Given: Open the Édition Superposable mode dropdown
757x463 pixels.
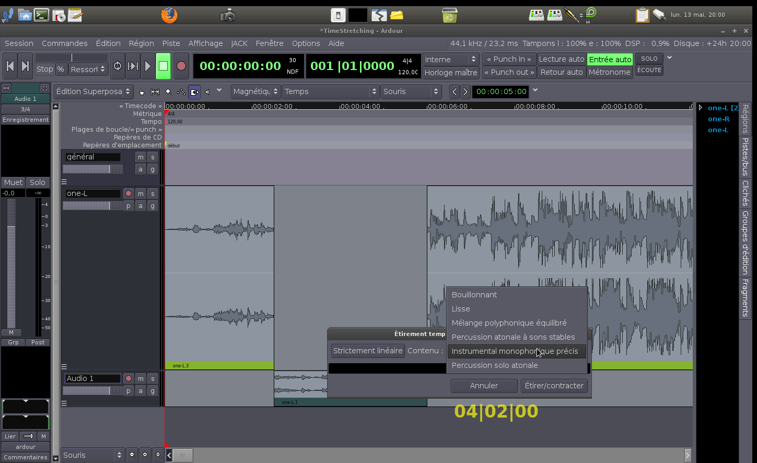Looking at the screenshot, I should pos(94,91).
